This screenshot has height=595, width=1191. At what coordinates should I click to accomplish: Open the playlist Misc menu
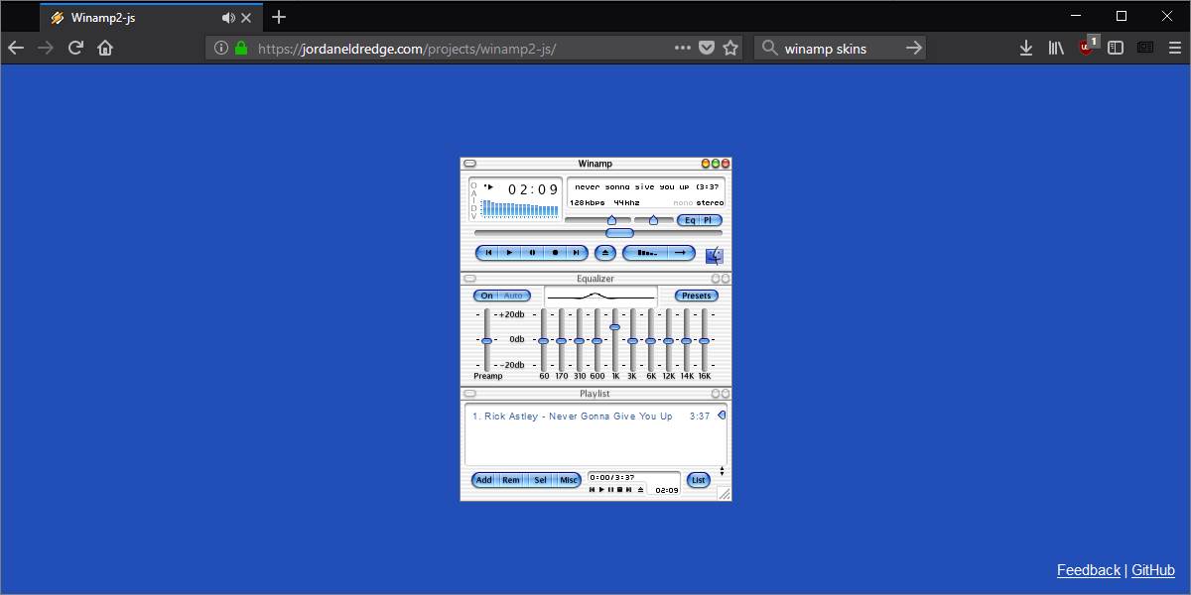[x=568, y=480]
